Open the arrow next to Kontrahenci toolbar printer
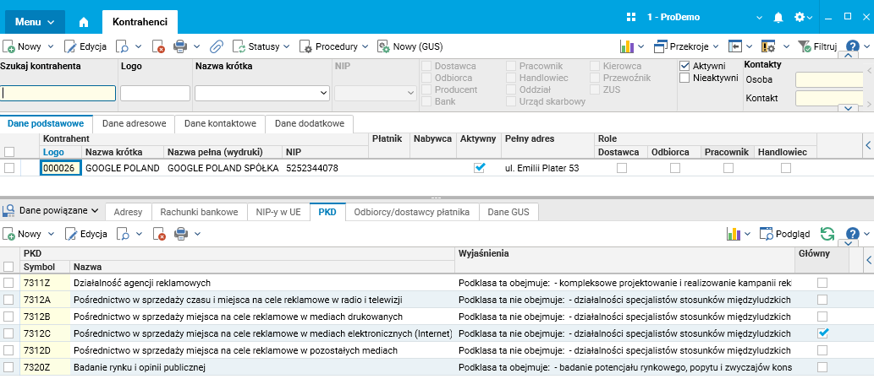 [197, 46]
